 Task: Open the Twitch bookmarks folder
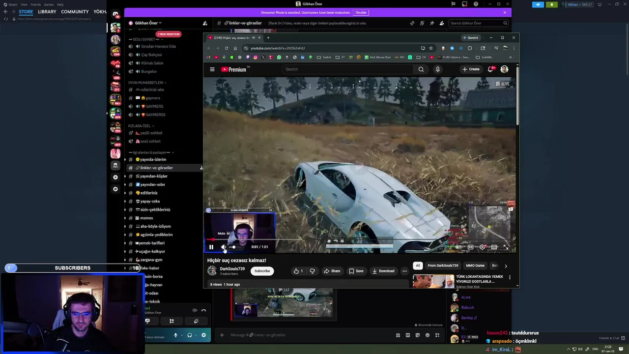[324, 57]
